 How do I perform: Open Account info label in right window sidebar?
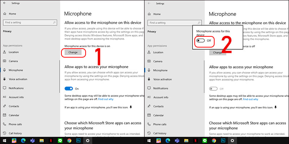(x=161, y=97)
